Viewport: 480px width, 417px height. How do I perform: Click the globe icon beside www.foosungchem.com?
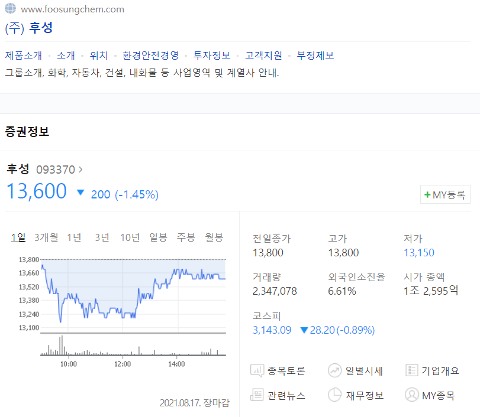coord(10,8)
